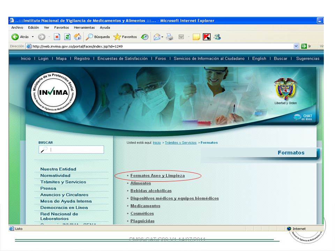Refresh the page with green arrows icon
This screenshot has height=251, width=335.
point(67,37)
